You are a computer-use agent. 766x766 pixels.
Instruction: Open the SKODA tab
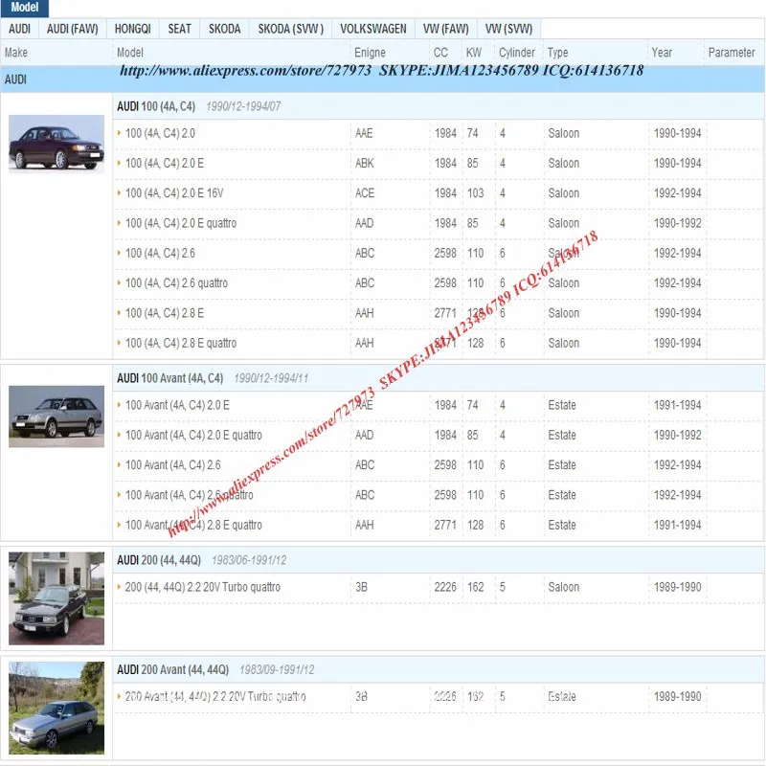[224, 29]
